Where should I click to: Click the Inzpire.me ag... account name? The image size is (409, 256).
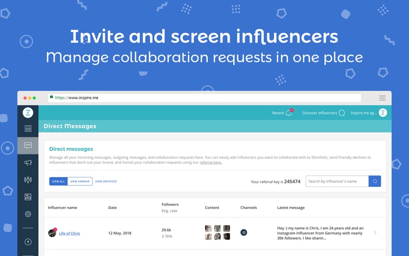[x=363, y=113]
